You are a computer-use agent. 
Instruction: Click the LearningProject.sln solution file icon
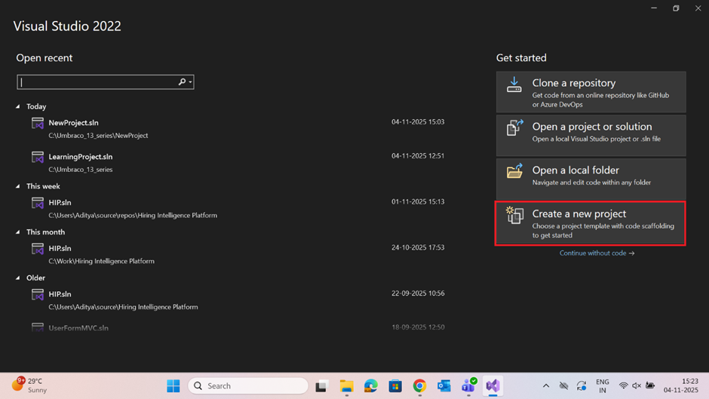coord(38,158)
